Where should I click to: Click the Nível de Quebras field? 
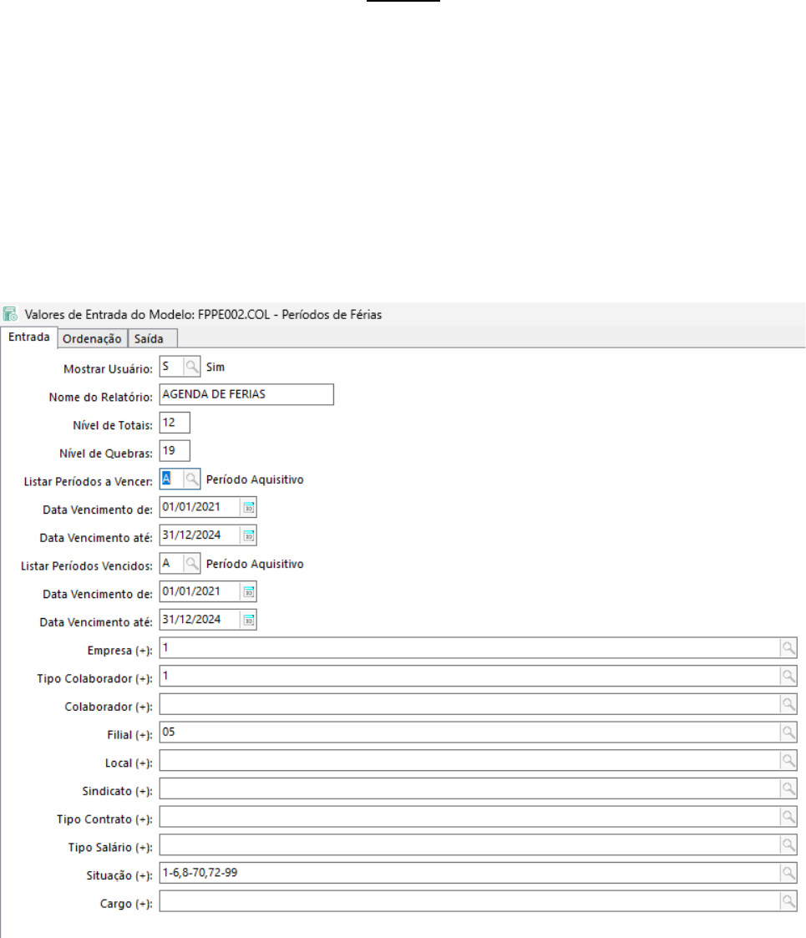point(175,452)
